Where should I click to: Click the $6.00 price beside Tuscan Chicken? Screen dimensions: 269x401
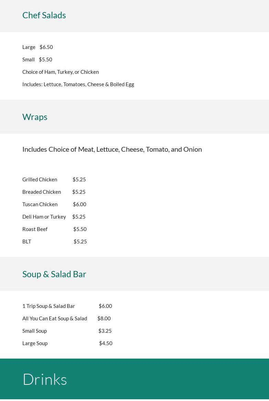click(x=79, y=204)
